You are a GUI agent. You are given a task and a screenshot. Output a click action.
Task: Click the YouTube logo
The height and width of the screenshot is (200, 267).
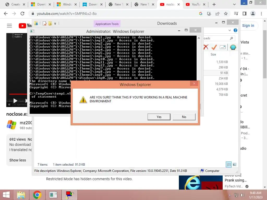click(25, 26)
